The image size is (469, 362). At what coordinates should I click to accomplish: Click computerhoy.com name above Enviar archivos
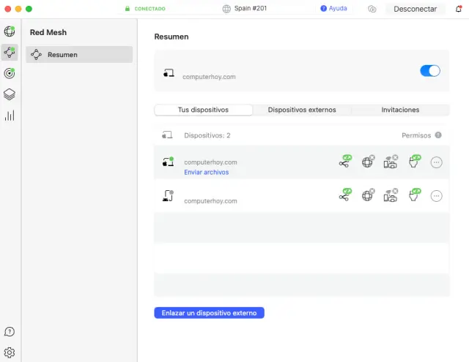(210, 162)
